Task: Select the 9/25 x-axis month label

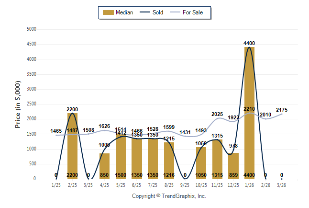Action: point(185,185)
